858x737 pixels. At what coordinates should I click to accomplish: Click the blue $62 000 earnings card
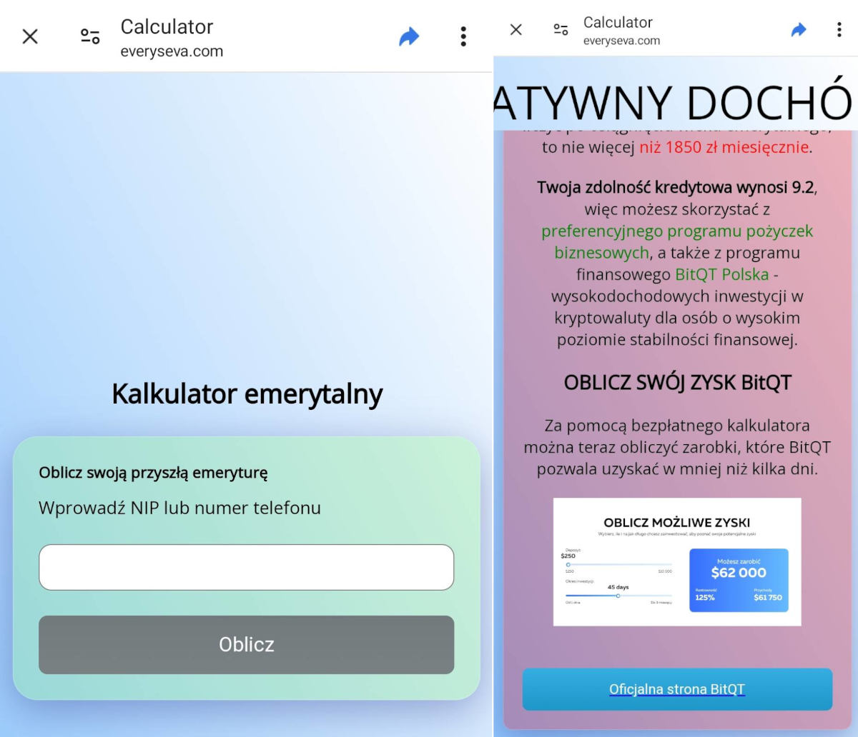click(739, 580)
